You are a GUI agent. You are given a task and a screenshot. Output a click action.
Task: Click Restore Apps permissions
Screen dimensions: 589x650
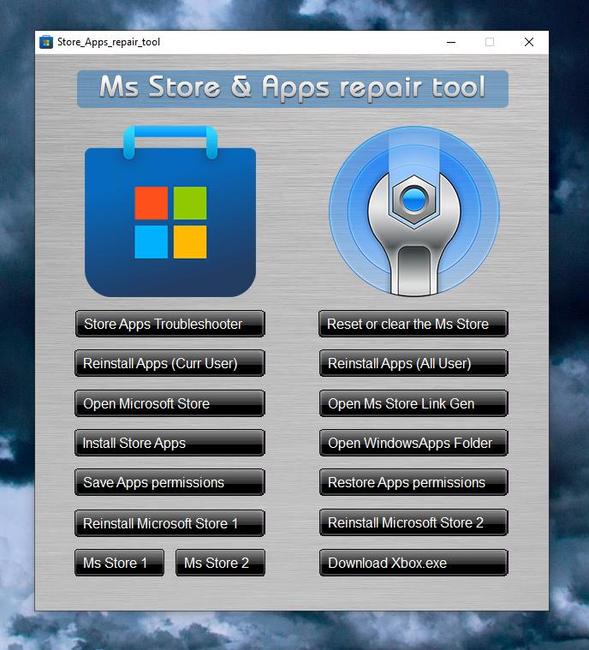413,482
